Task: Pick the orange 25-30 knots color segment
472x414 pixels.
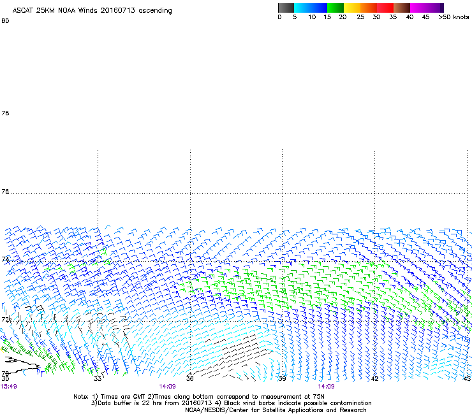Action: coord(369,8)
